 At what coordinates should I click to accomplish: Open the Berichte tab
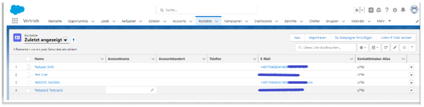click(290, 21)
